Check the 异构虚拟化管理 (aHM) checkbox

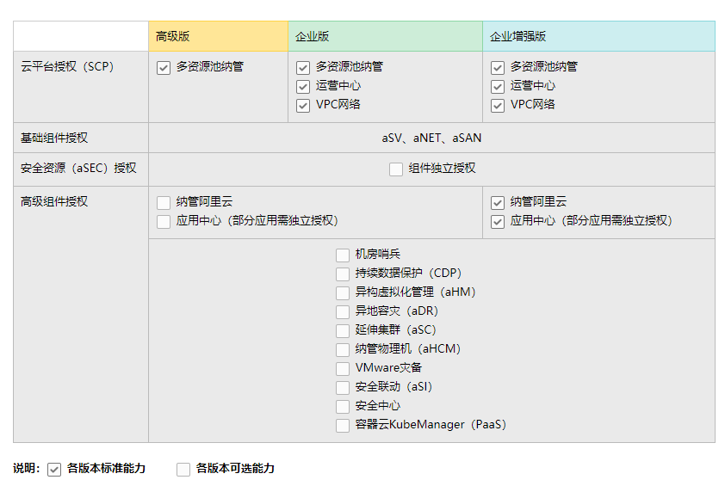(x=343, y=293)
